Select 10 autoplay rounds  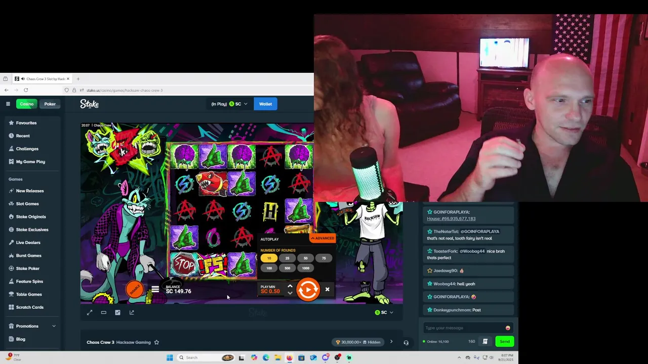click(269, 258)
